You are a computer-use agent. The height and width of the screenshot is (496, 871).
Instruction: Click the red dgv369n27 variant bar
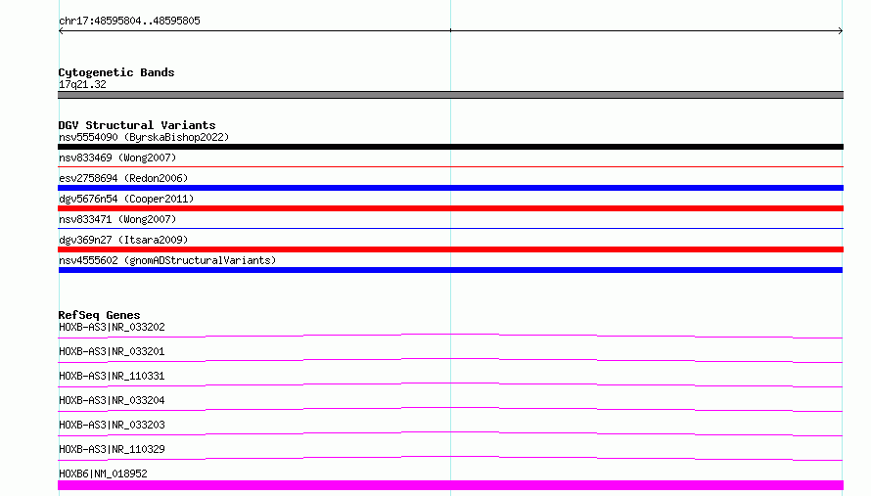tap(450, 249)
